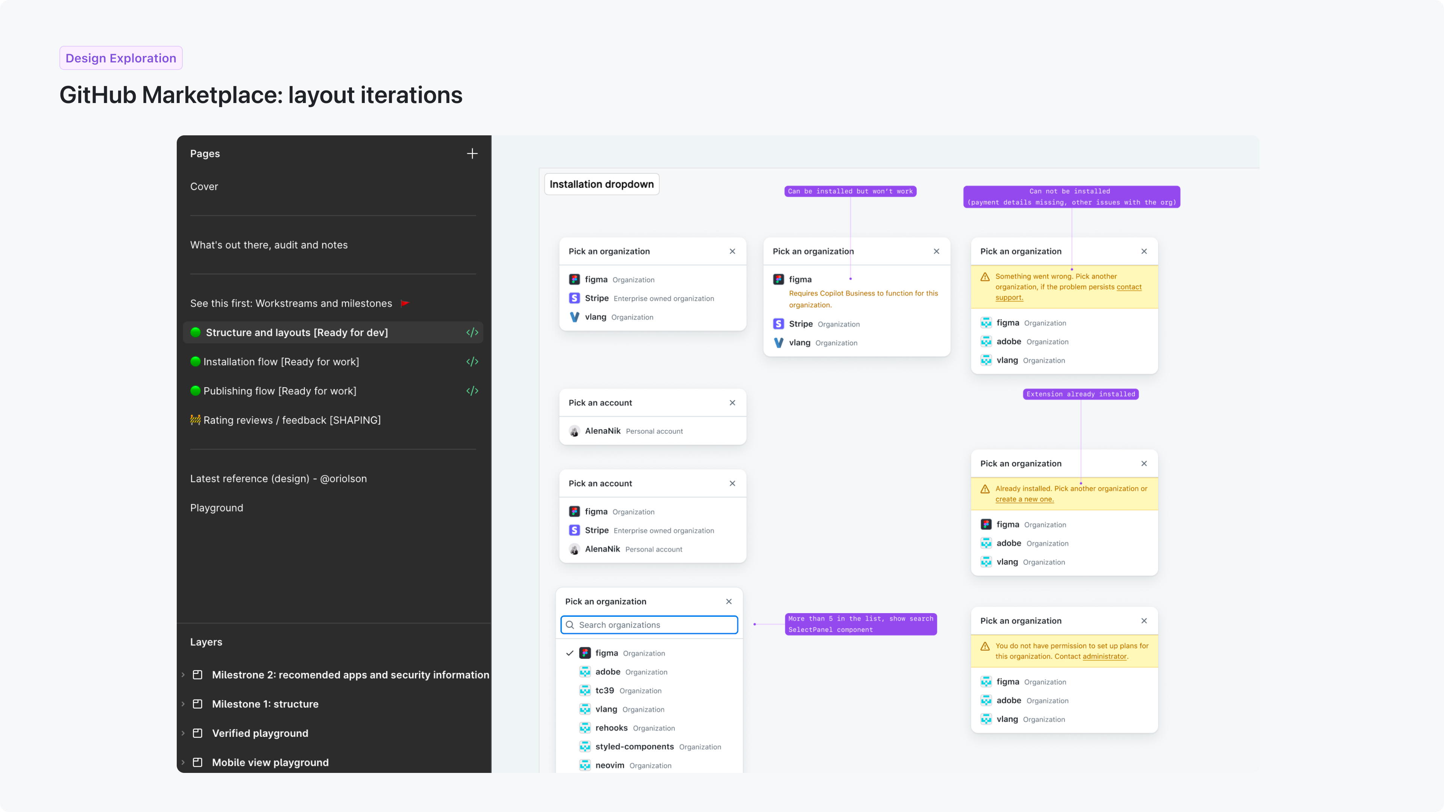
Task: Toggle the checkmark next to figma in search list
Action: (570, 653)
